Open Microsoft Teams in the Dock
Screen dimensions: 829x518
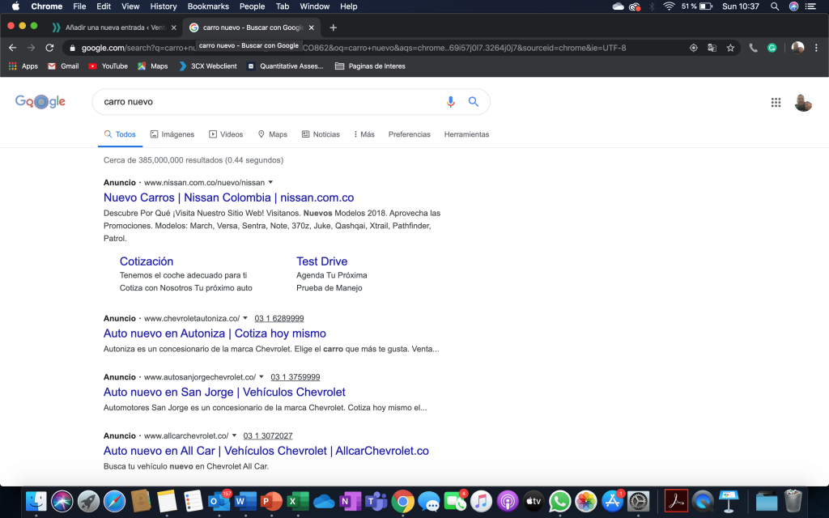(x=376, y=501)
